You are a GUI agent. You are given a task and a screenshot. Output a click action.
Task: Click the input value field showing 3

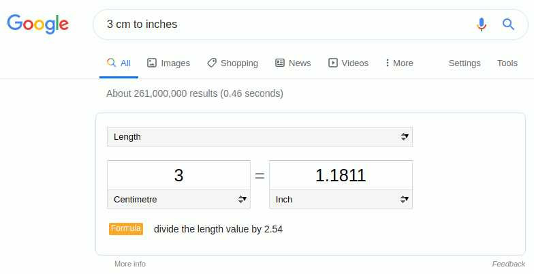[178, 175]
